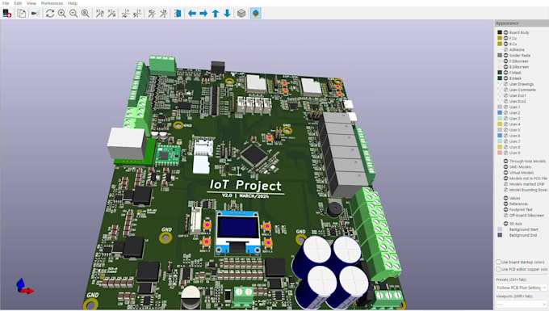Show Models marked DNP
Image resolution: width=549 pixels, height=311 pixels.
tap(505, 184)
